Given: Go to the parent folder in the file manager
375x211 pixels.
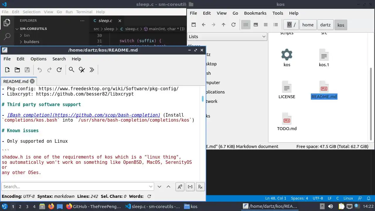Looking at the screenshot, I should click(224, 25).
